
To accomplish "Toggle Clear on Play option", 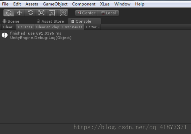I will 48,27.
